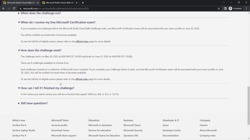The height and width of the screenshot is (140, 250).
Task: Close the second Microsoft Build tab
Action: (x=77, y=3)
